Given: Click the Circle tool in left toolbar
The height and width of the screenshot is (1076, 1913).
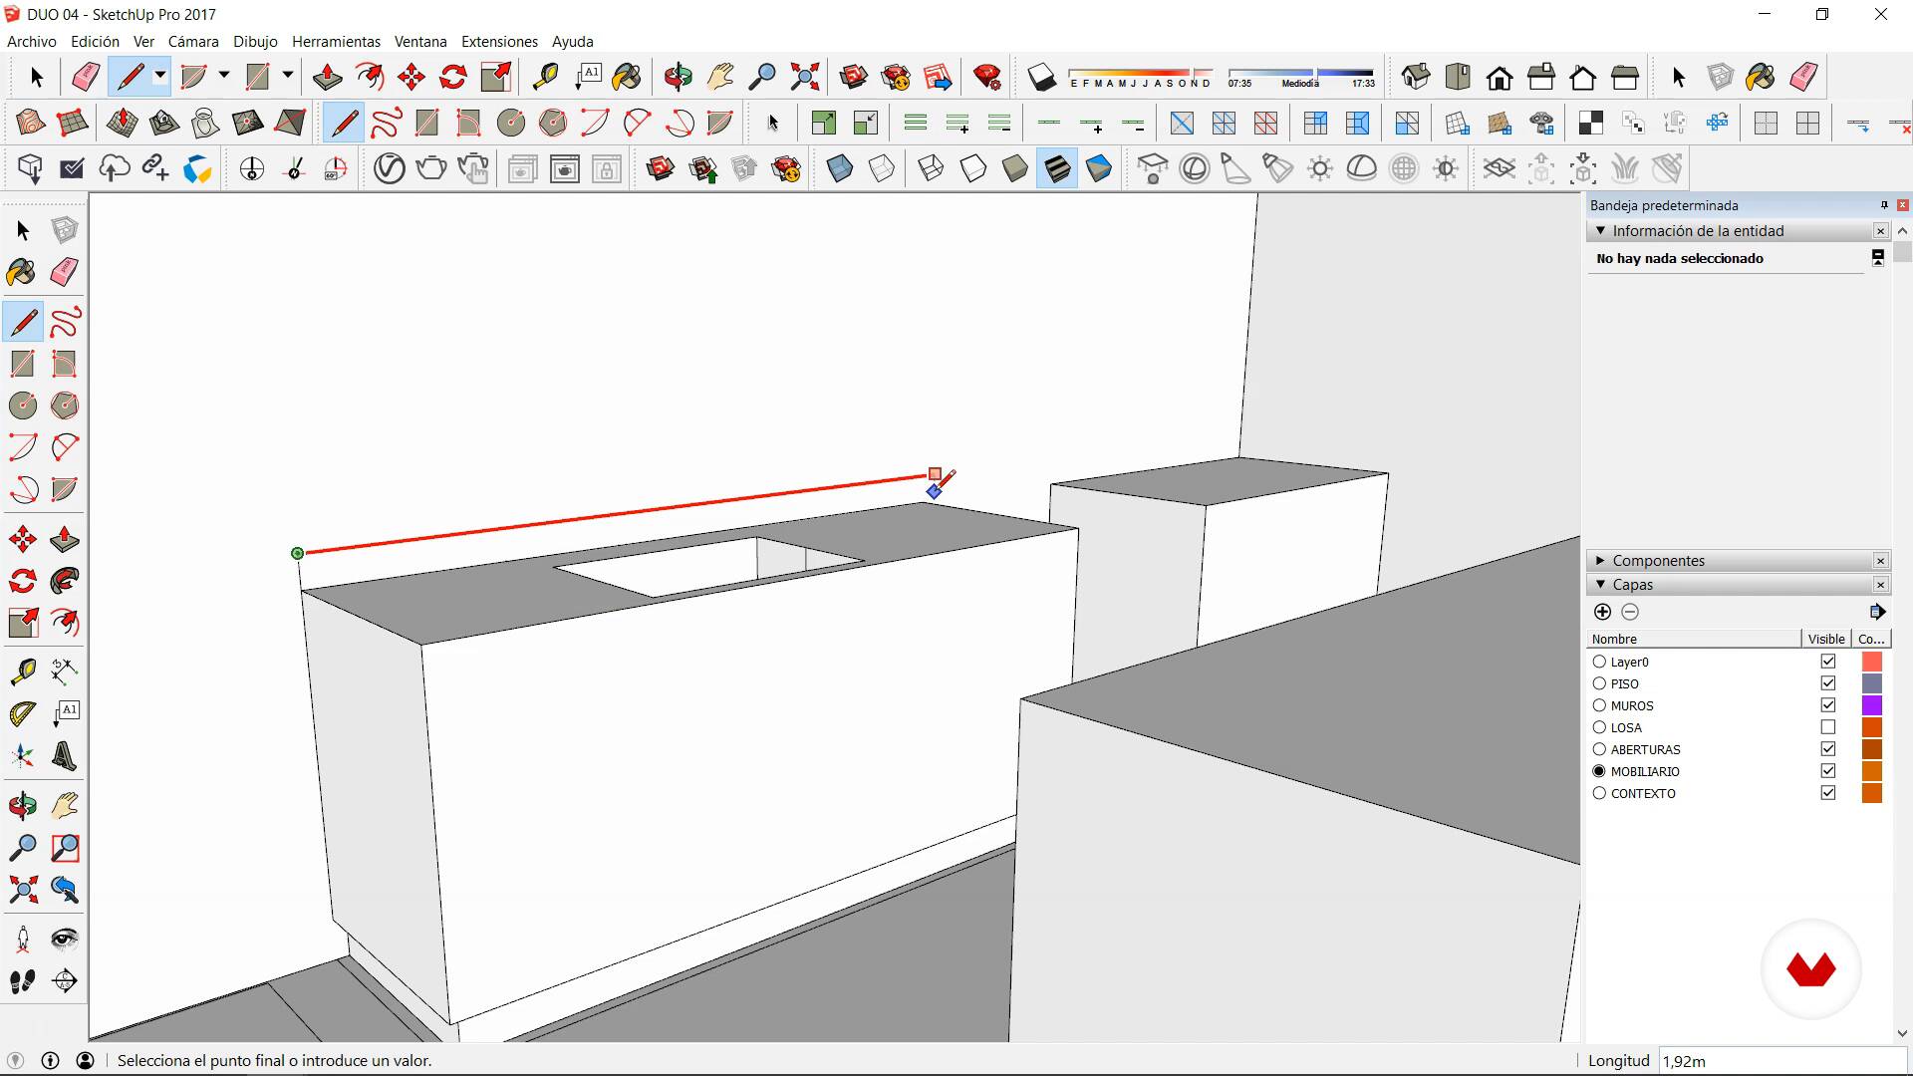Looking at the screenshot, I should (22, 405).
